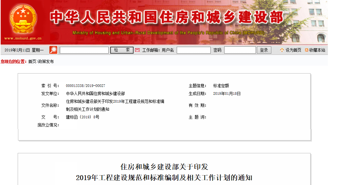Click the 索引号 label
The width and height of the screenshot is (341, 185).
point(50,86)
